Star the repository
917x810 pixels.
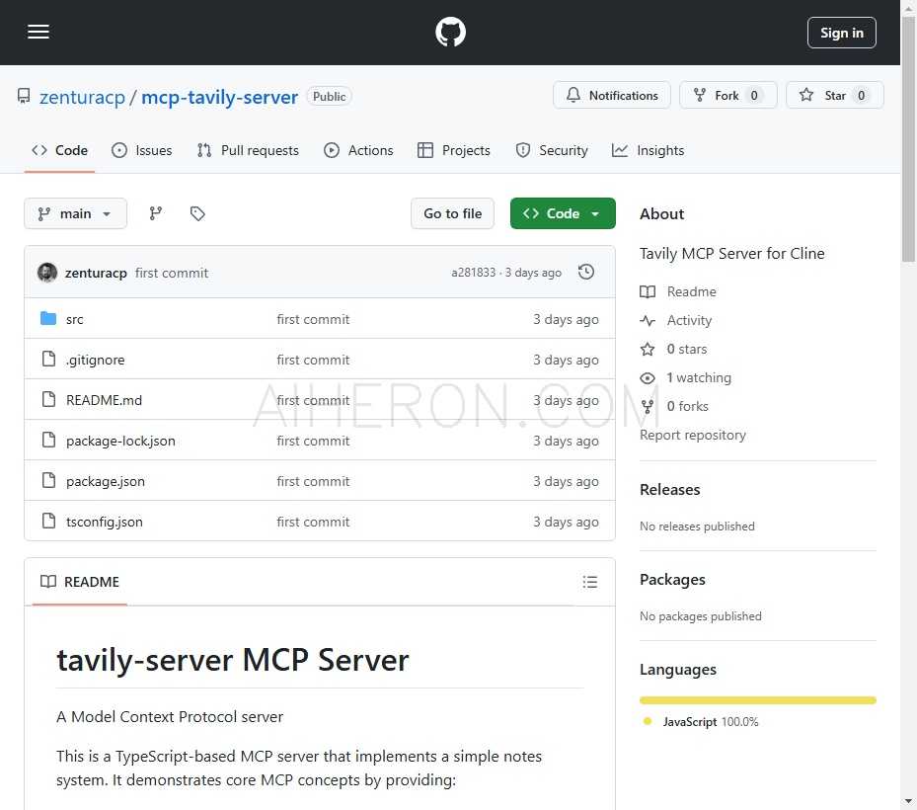click(835, 95)
